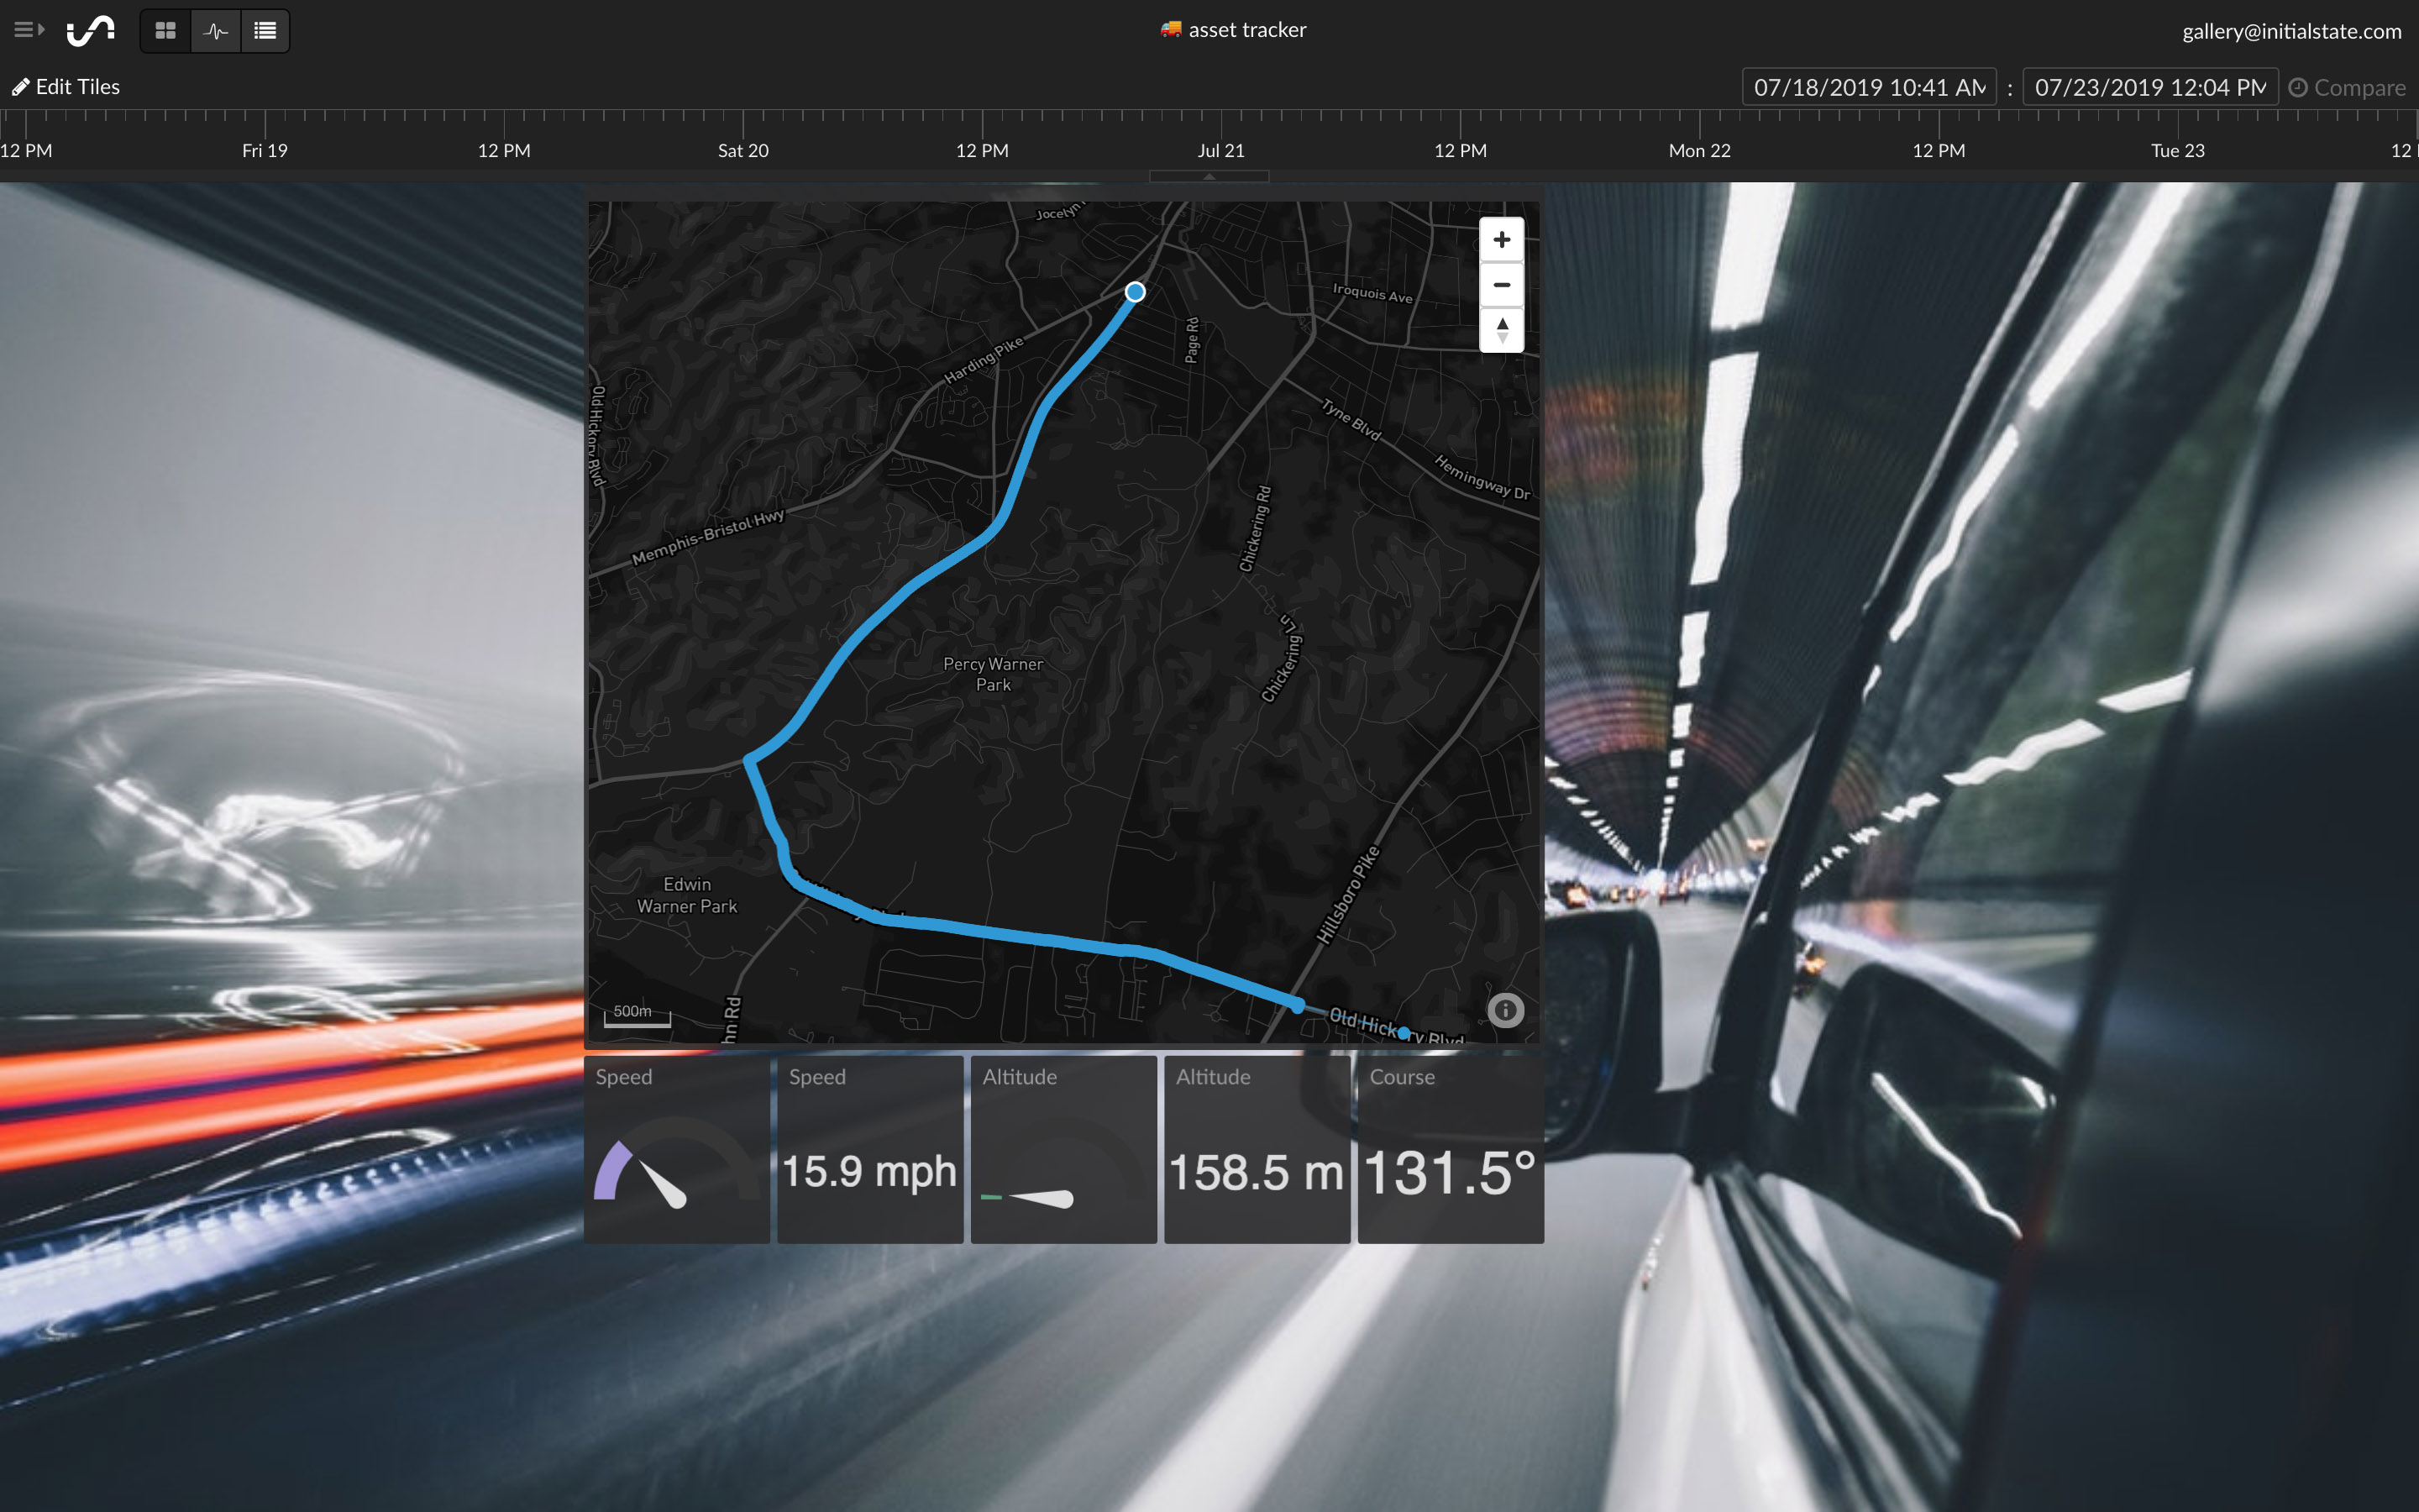Click end date field 07/23/2019

tap(2149, 88)
